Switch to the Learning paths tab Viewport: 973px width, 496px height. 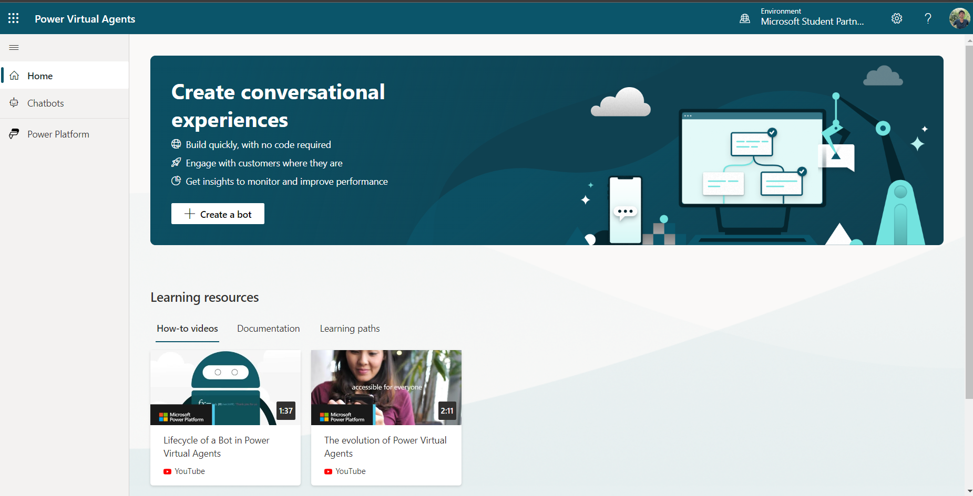pyautogui.click(x=350, y=329)
